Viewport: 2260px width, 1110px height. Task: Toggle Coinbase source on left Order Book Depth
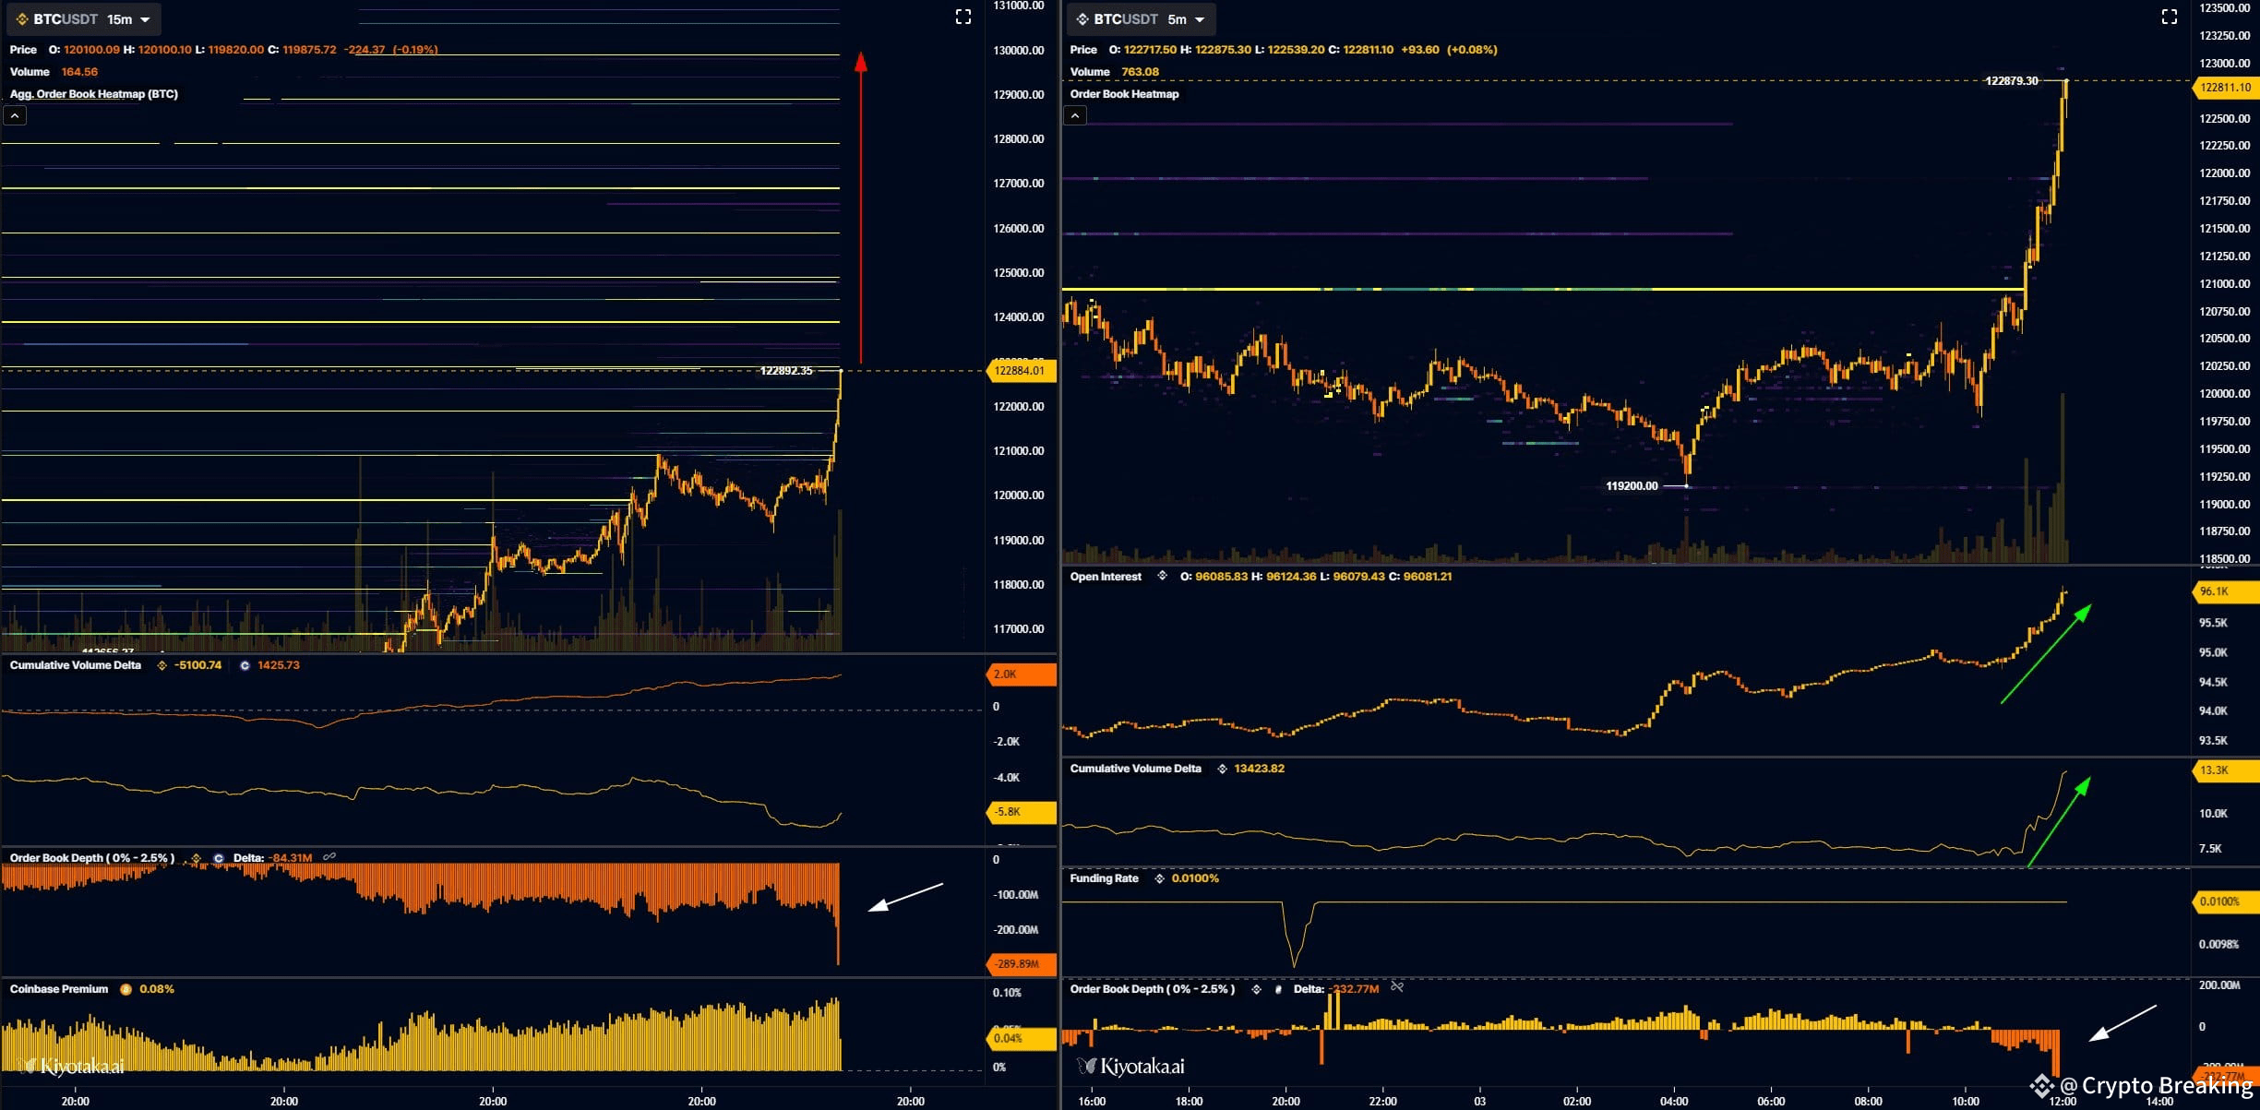(219, 858)
